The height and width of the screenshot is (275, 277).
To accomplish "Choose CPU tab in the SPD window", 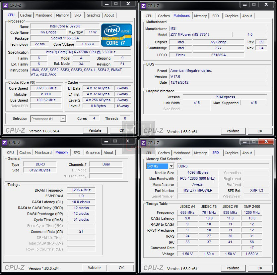I will 149,153.
